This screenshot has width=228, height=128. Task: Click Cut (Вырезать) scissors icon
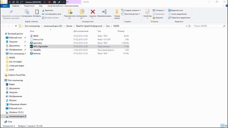tap(43, 10)
